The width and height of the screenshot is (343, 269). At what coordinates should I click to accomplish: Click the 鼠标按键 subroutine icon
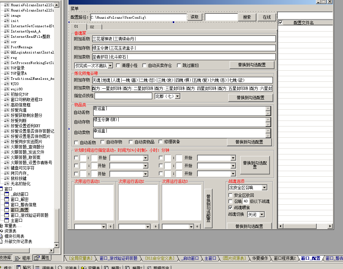pyautogui.click(x=7, y=178)
